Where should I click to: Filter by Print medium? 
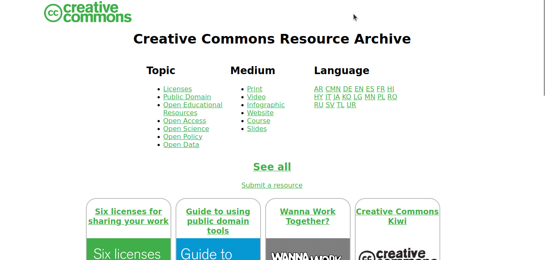tap(255, 89)
